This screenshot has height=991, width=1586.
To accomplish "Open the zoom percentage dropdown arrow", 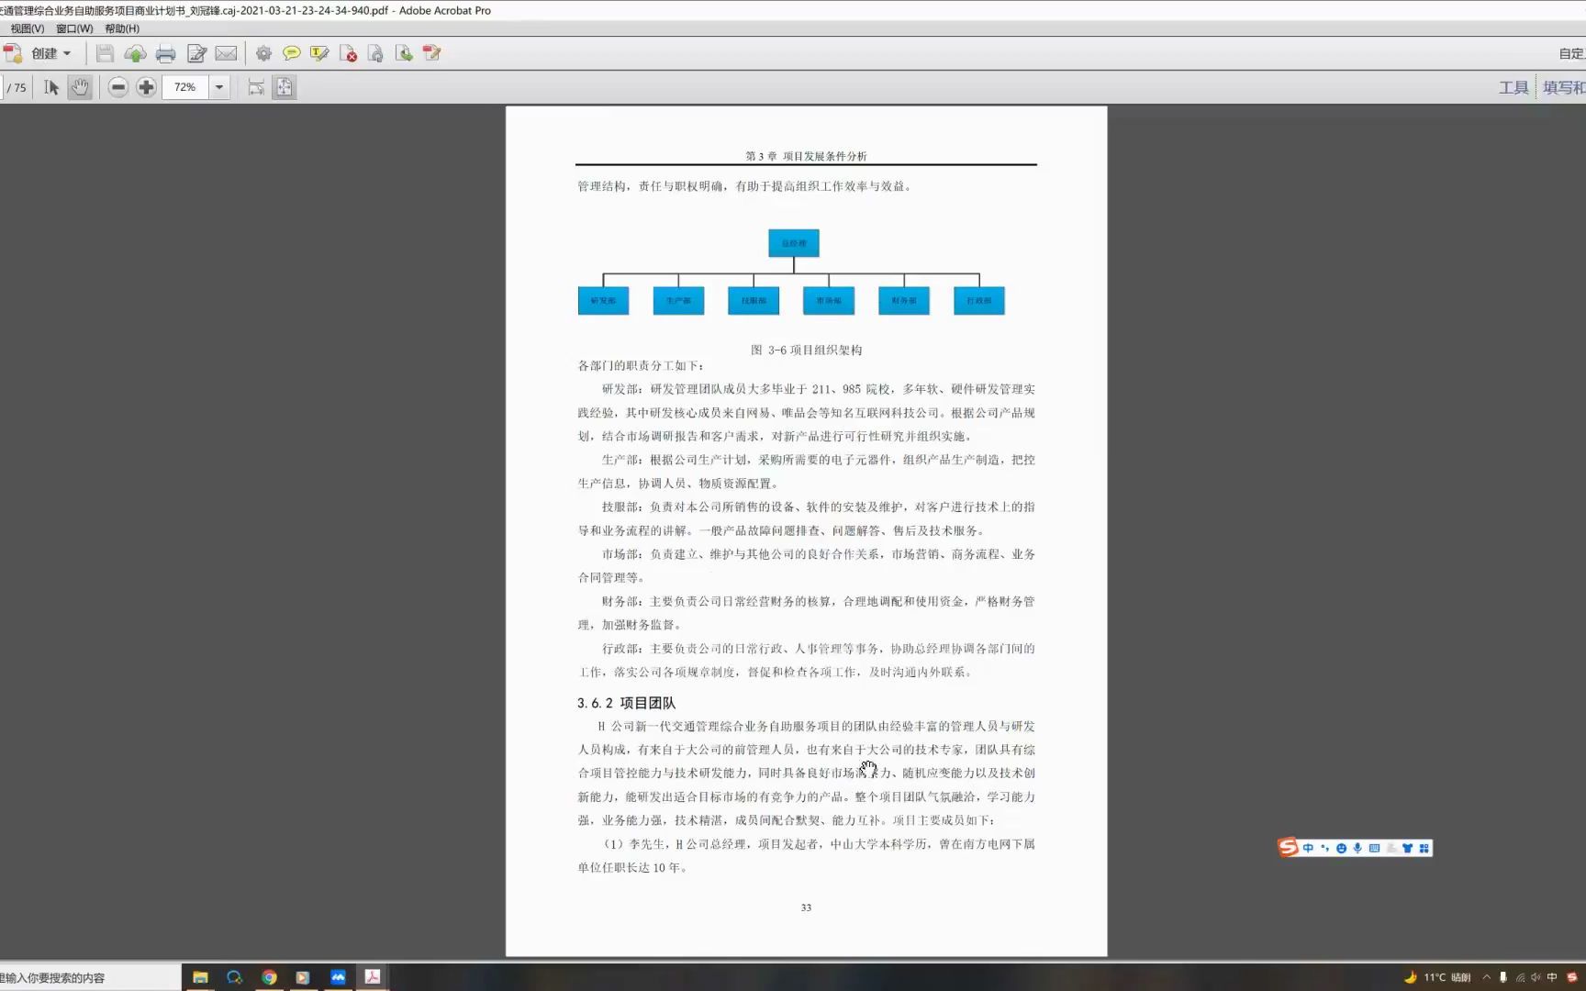I will point(219,87).
